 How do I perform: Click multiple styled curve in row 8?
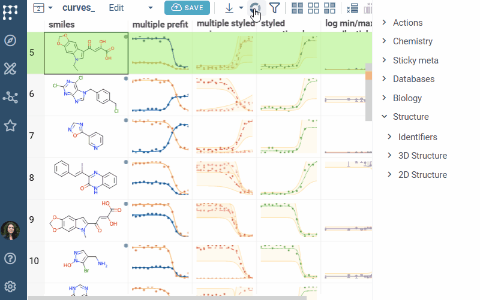coord(224,178)
